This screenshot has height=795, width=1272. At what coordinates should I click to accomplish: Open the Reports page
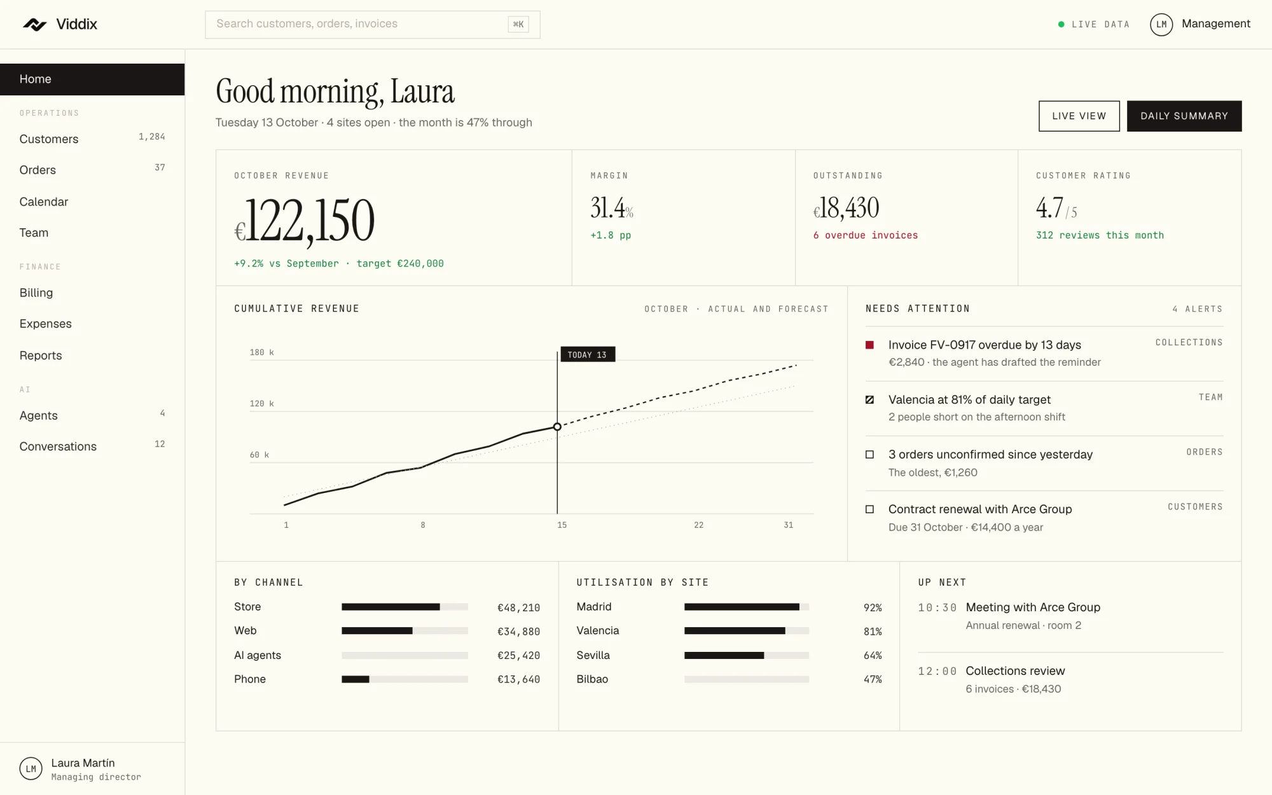pyautogui.click(x=92, y=356)
